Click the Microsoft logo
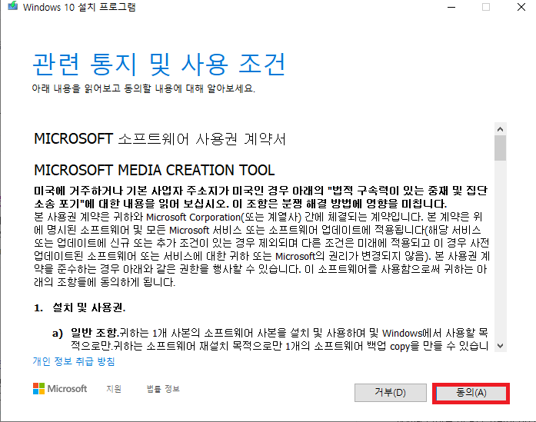The height and width of the screenshot is (422, 536). point(60,389)
